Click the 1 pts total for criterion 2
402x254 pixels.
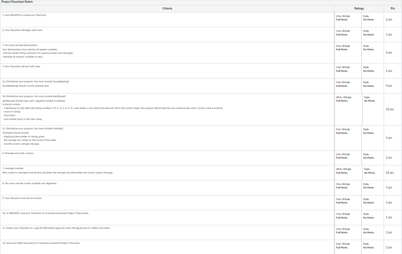pos(389,35)
